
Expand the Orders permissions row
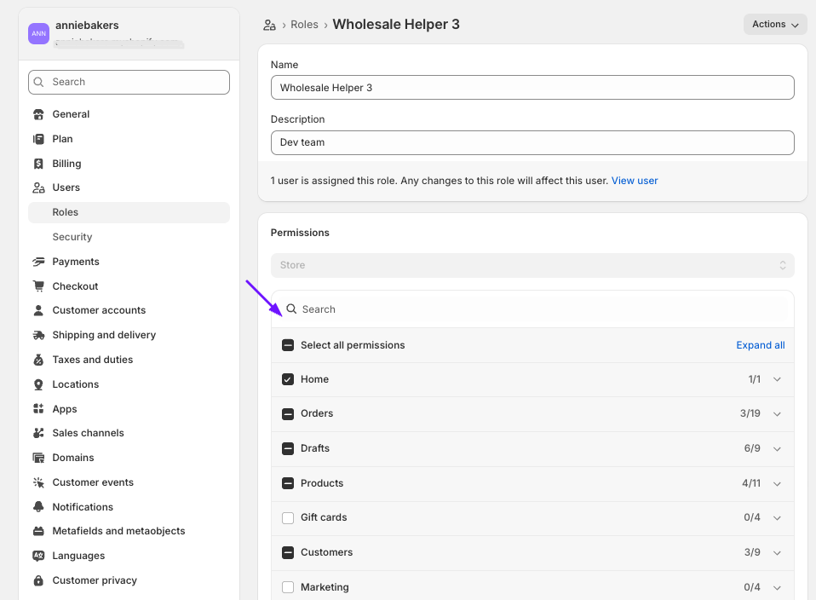(777, 414)
